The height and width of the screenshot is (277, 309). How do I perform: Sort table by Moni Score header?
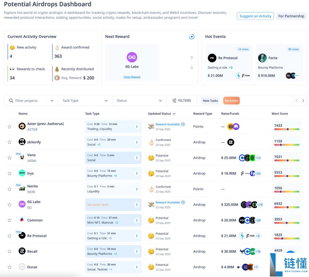point(280,114)
